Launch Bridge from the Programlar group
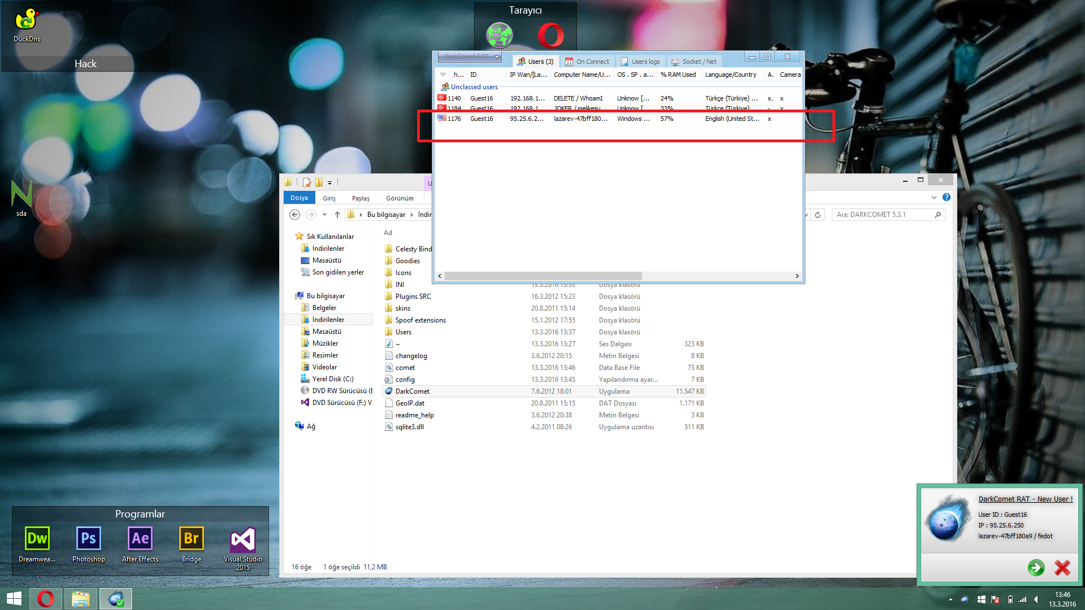Screen dimensions: 1085x610 point(192,544)
